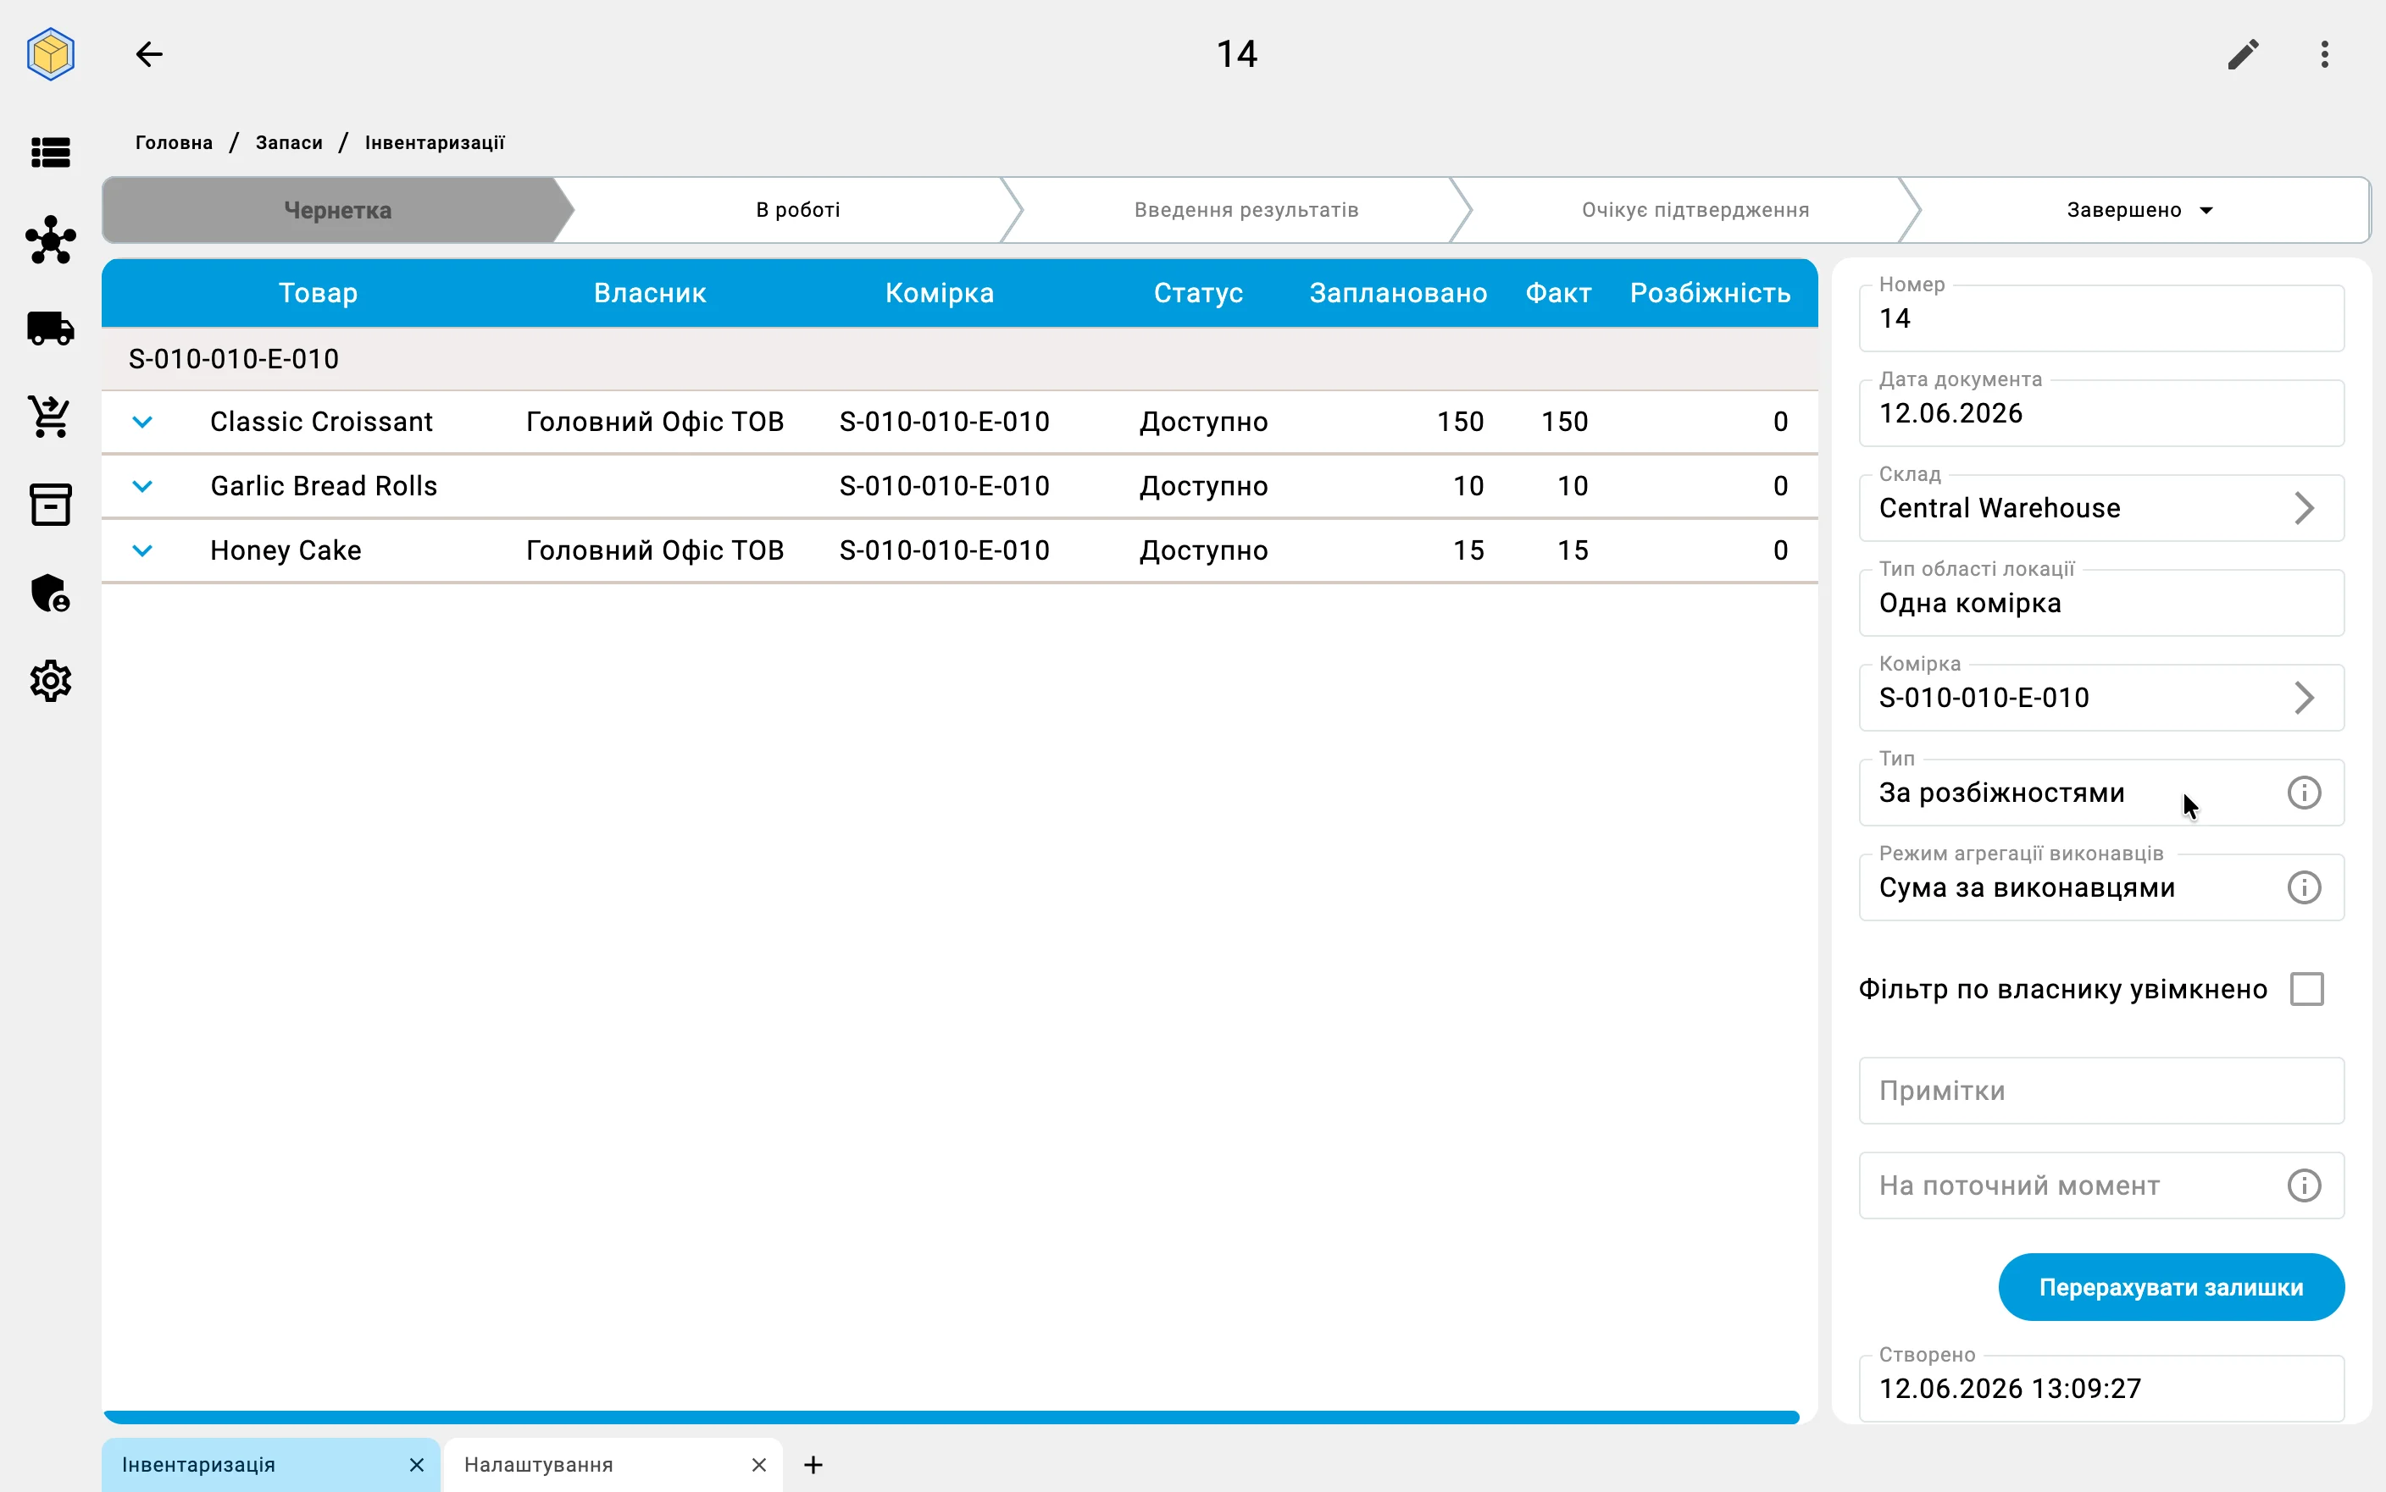Image resolution: width=2386 pixels, height=1492 pixels.
Task: Open the list view sidebar icon
Action: [50, 152]
